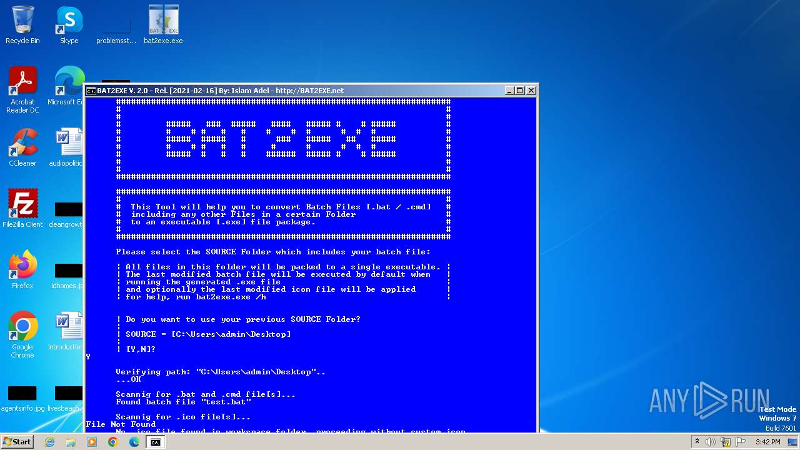The width and height of the screenshot is (800, 450).
Task: Open FileZilla Client shortcut
Action: click(x=22, y=209)
